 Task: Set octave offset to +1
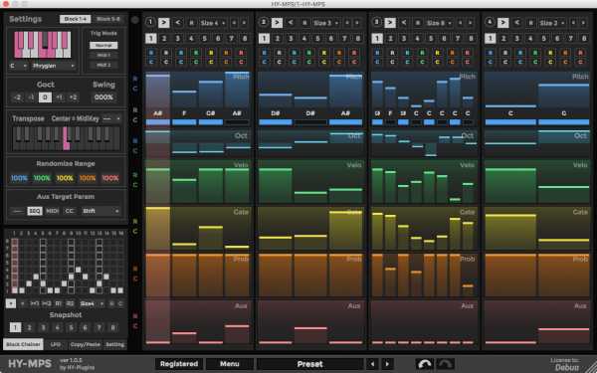tap(59, 97)
